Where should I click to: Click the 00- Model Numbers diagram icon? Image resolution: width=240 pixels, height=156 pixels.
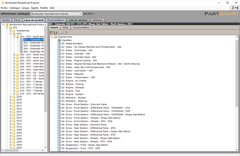(59, 44)
